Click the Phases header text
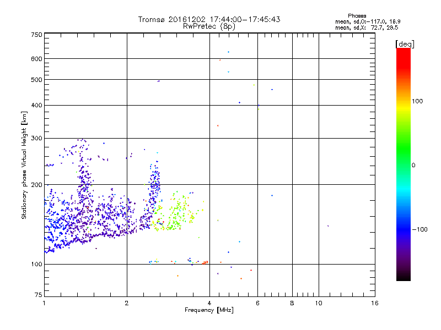This screenshot has width=441, height=330. pyautogui.click(x=357, y=16)
